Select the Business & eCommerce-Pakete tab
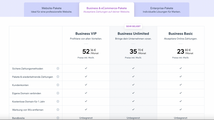The height and width of the screenshot is (120, 214). (106, 10)
